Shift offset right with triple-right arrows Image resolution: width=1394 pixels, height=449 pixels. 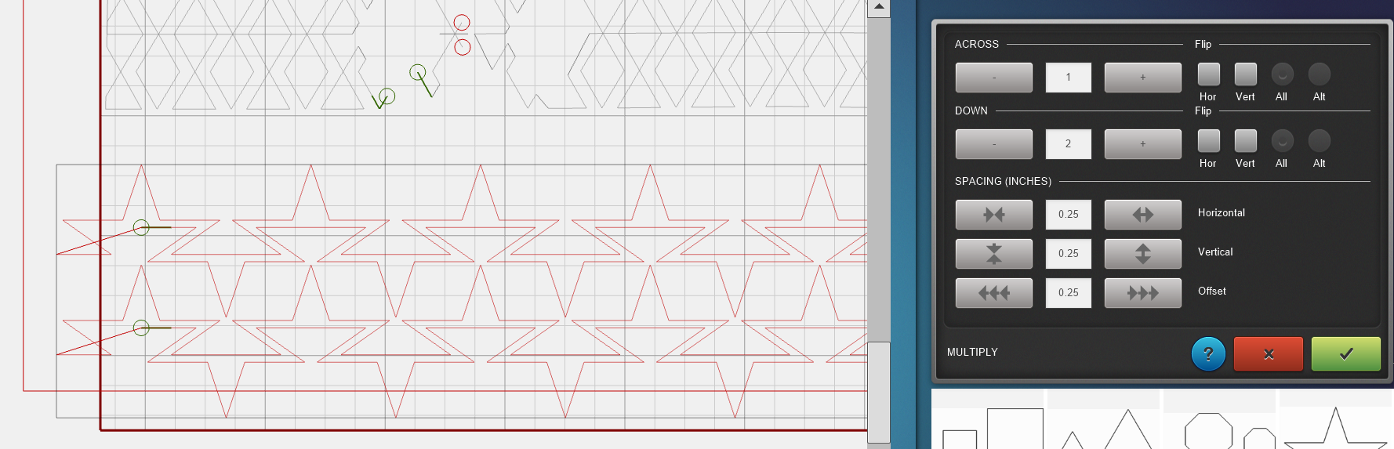(1142, 292)
